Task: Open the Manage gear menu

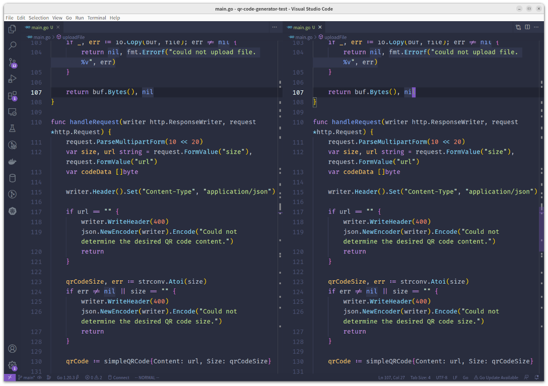Action: click(12, 365)
